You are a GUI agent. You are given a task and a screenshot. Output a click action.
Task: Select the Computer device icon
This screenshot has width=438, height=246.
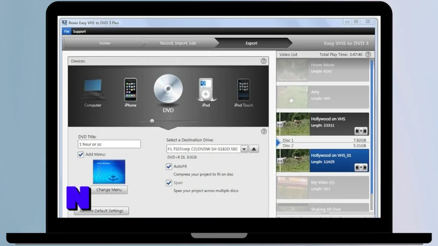click(x=93, y=90)
